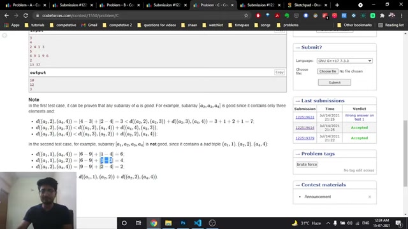Expand the competetive 2 bookmarks folder
This screenshot has width=408, height=229.
click(117, 25)
